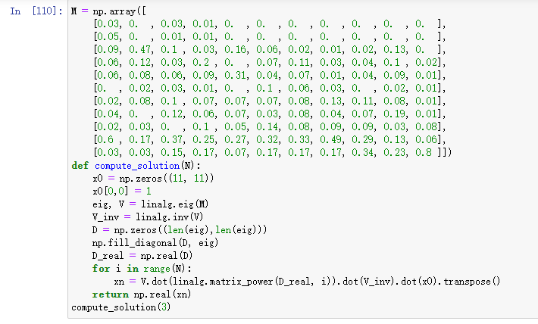
Task: Click the 'def compute_solution(N):' line
Action: pos(136,166)
